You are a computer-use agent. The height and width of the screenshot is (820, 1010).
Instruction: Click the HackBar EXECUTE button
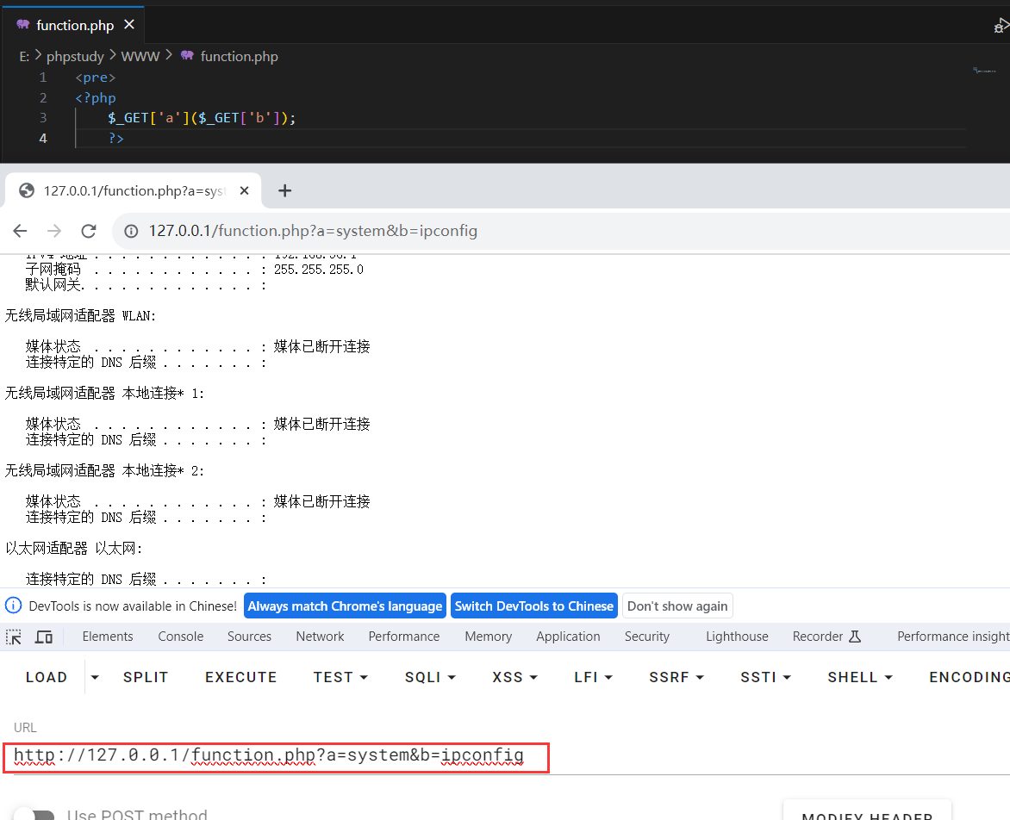coord(241,677)
